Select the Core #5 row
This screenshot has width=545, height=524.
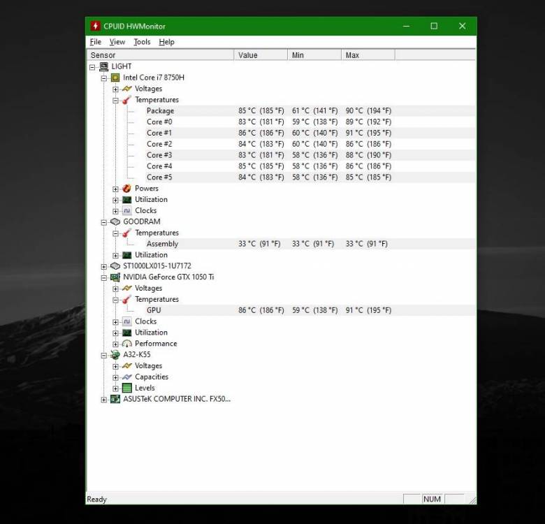pos(310,177)
